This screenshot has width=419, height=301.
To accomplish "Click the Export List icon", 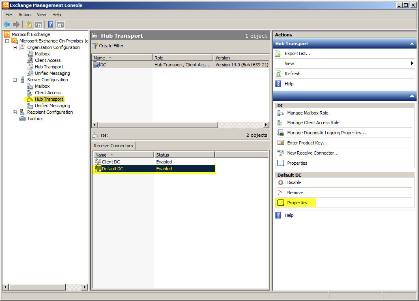I will [x=278, y=53].
